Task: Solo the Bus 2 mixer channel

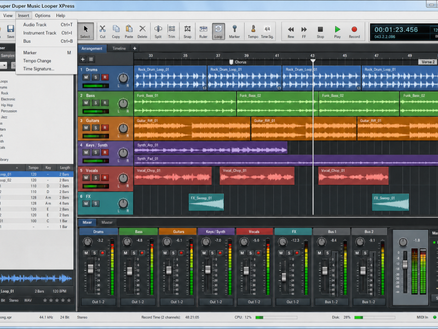Action: coord(365,253)
